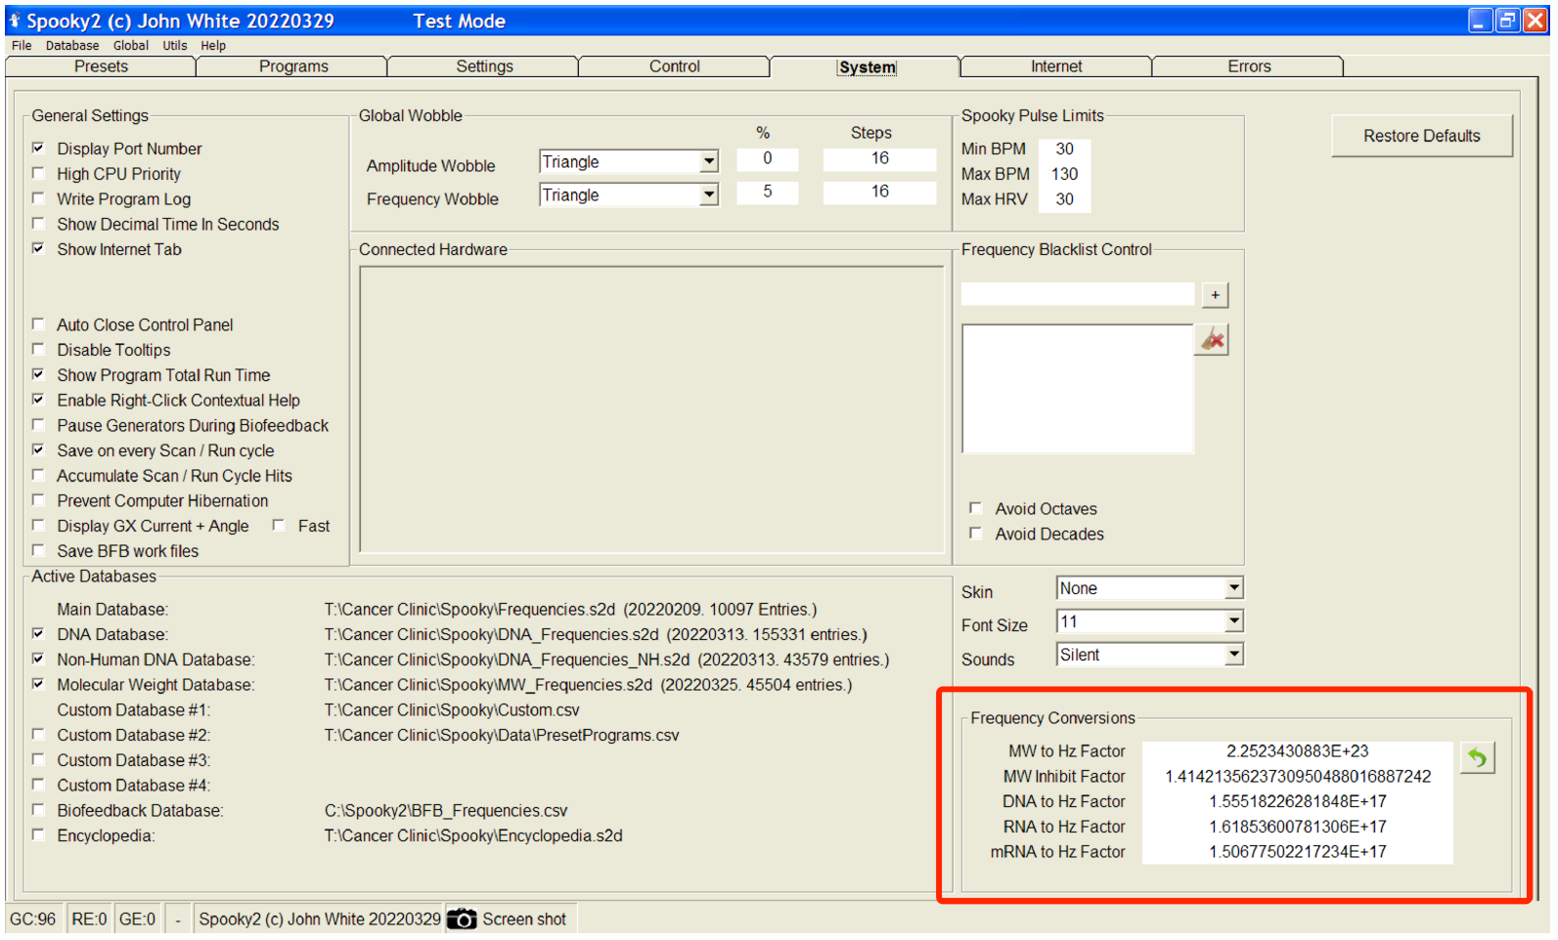Expand the Font Size dropdown
Image resolution: width=1558 pixels, height=940 pixels.
tap(1234, 621)
